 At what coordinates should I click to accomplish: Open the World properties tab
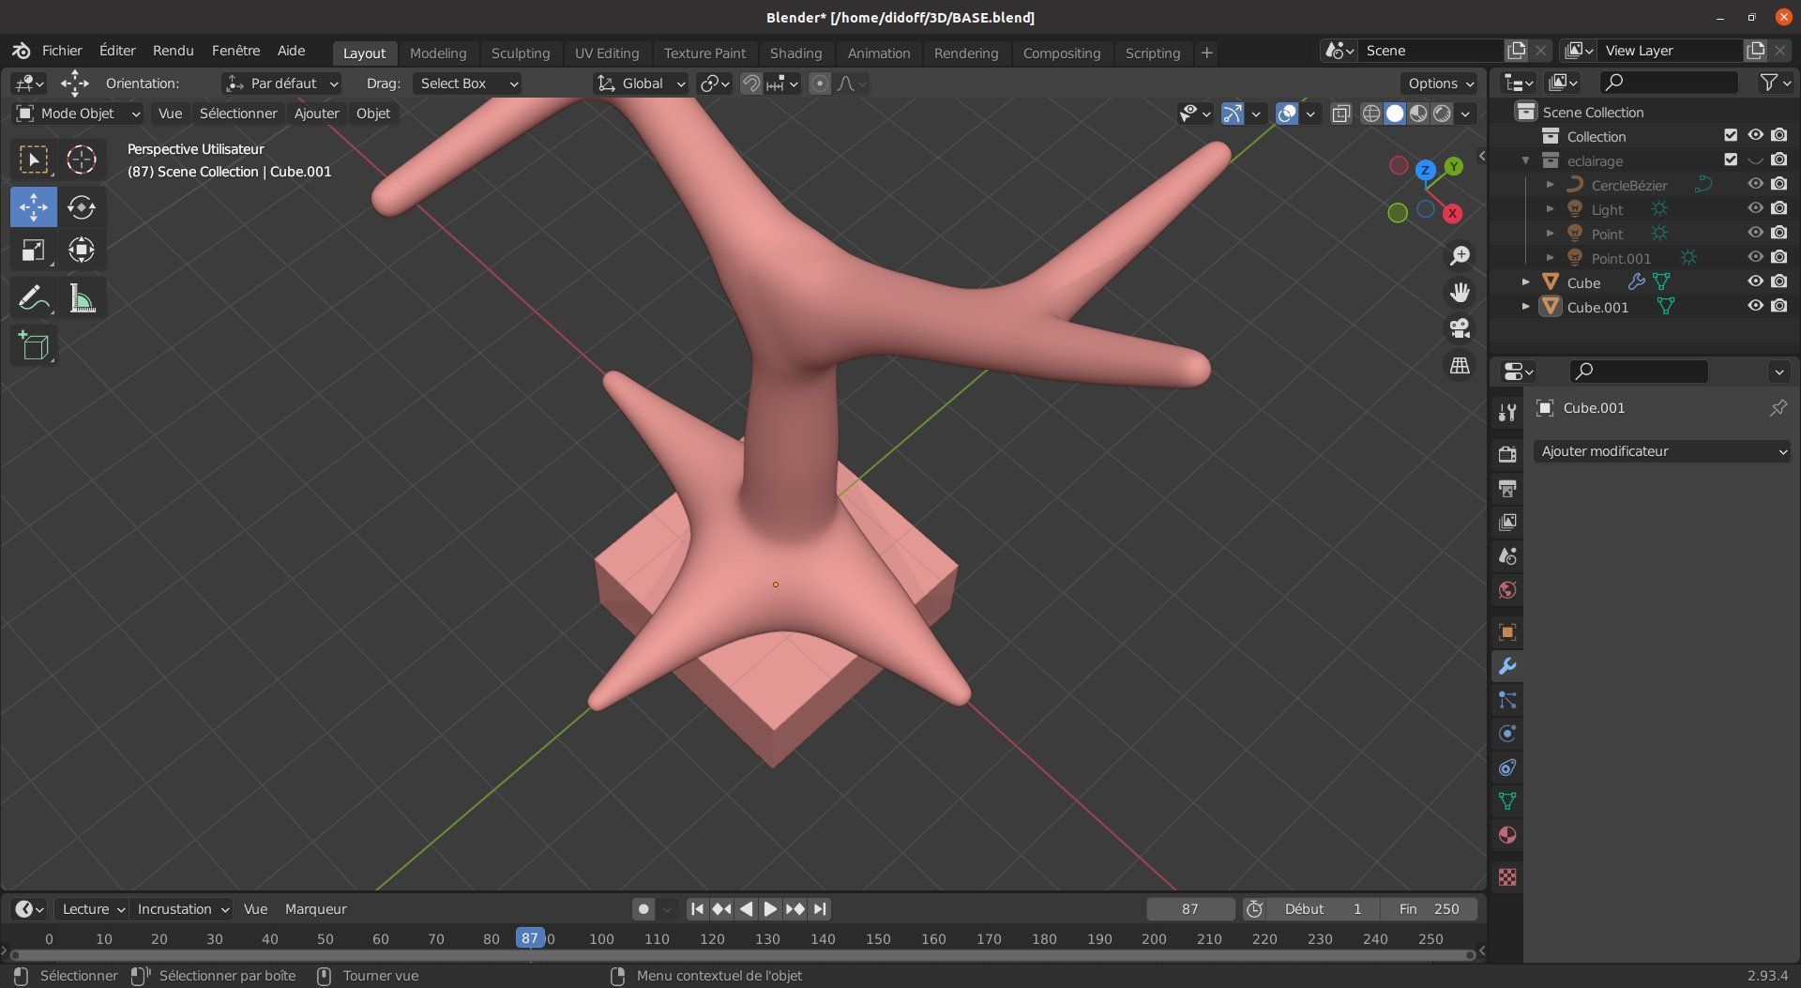tap(1507, 589)
